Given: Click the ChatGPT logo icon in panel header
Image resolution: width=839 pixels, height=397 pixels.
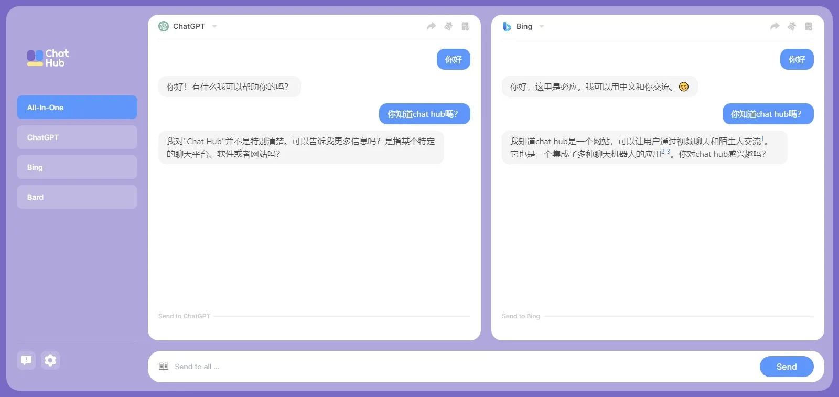Looking at the screenshot, I should pyautogui.click(x=164, y=26).
